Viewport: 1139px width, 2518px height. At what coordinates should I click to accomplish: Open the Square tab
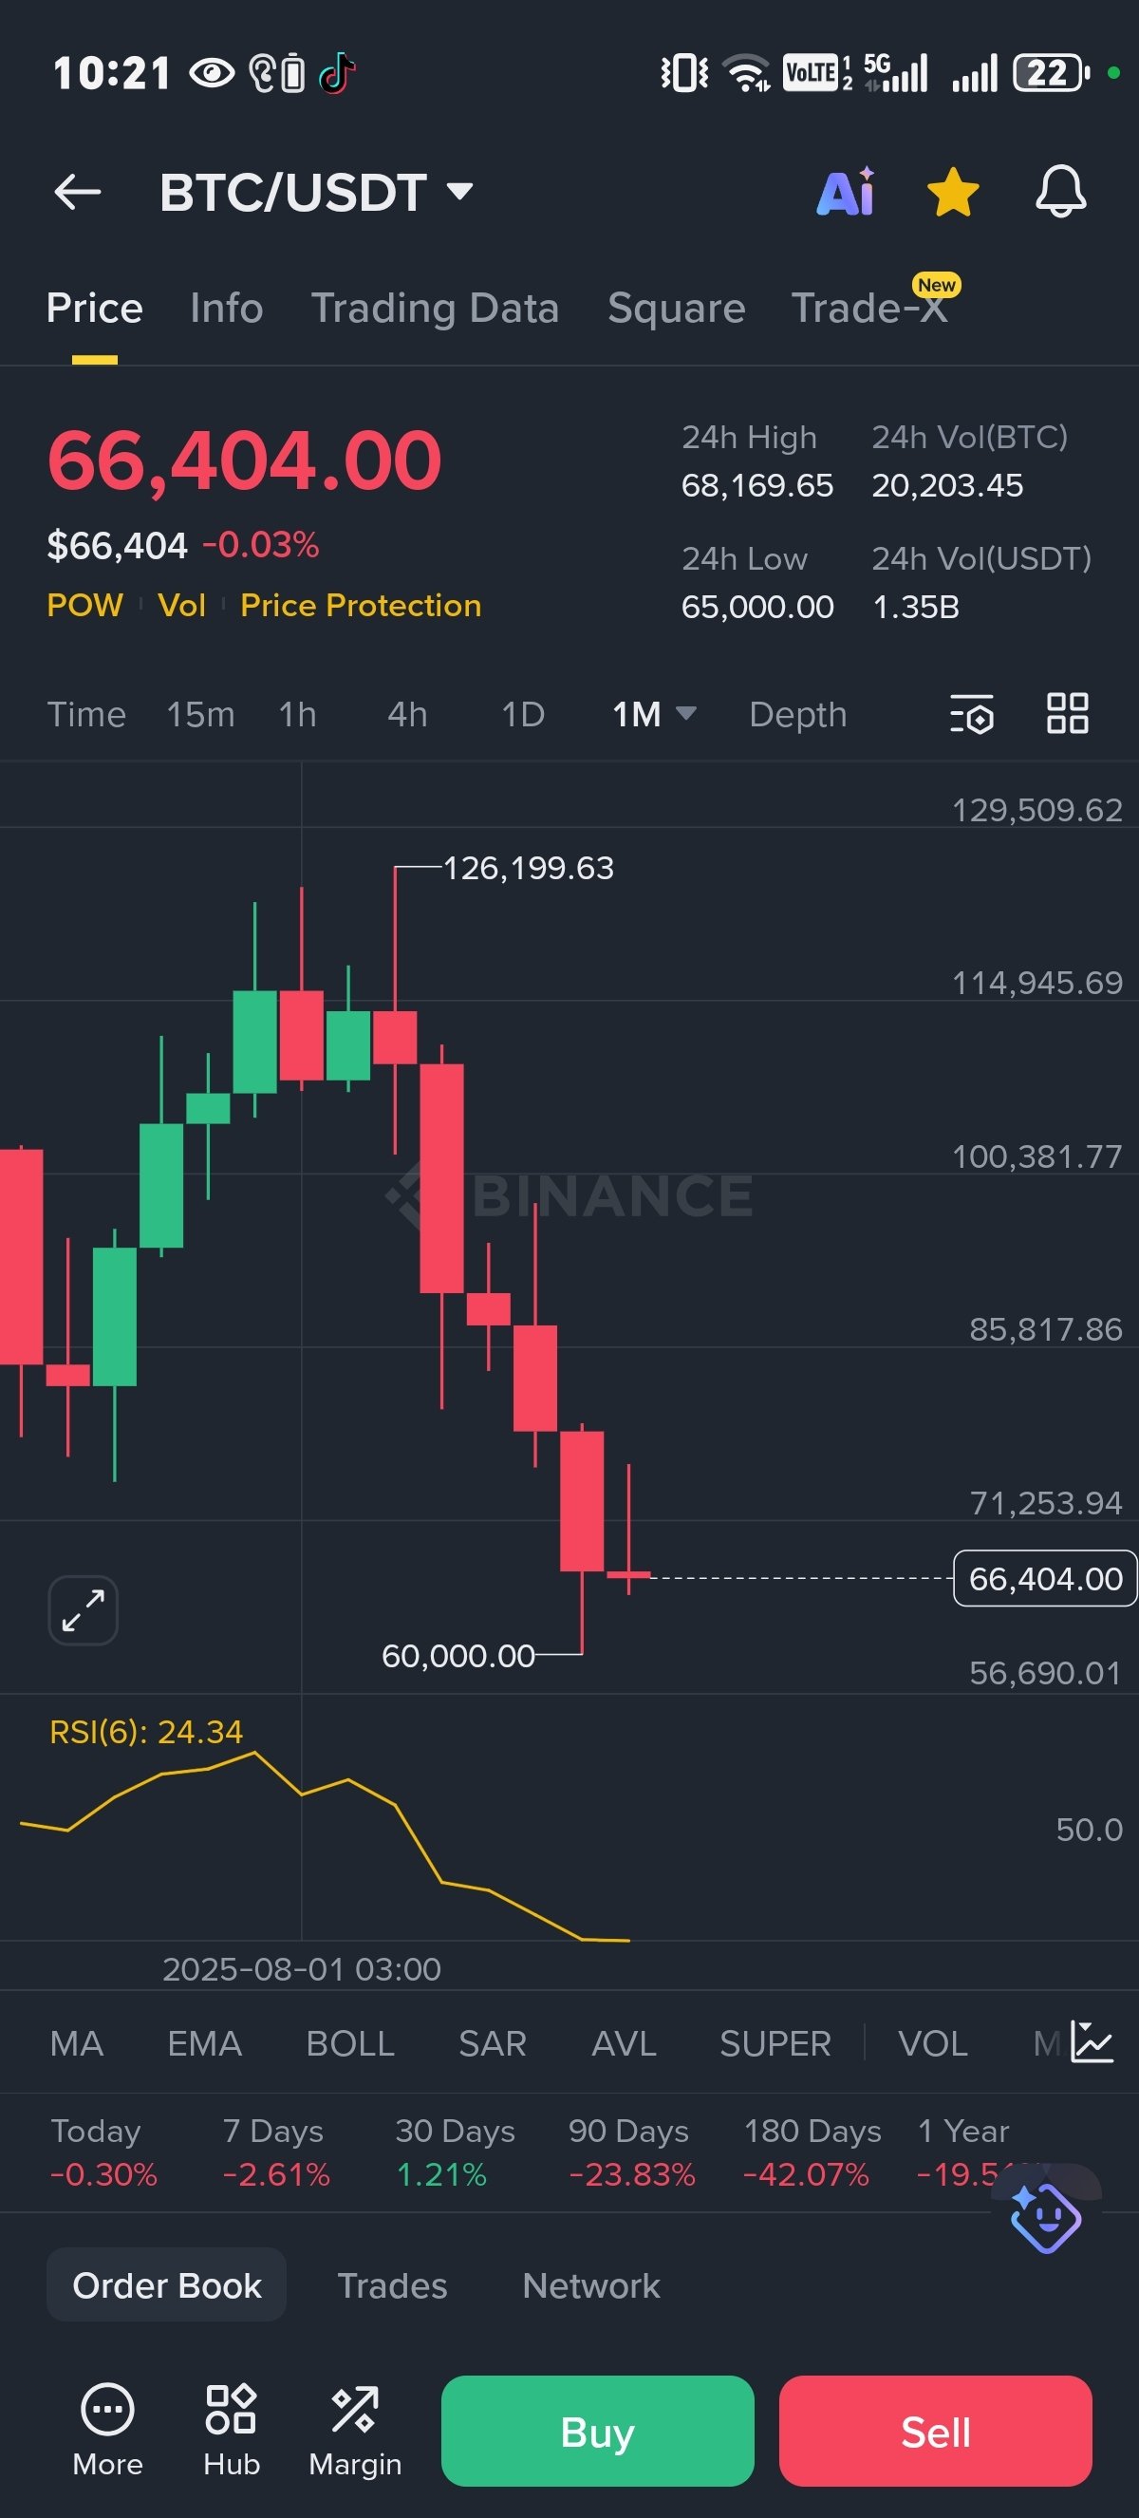click(x=676, y=309)
